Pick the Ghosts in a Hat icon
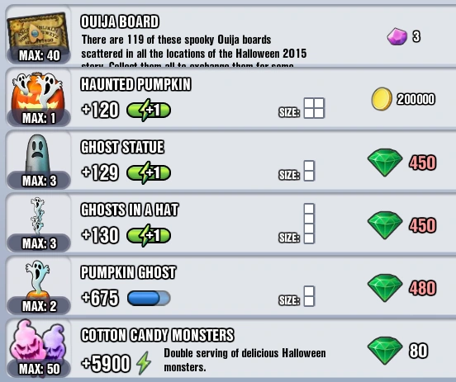456x382 pixels. [37, 216]
